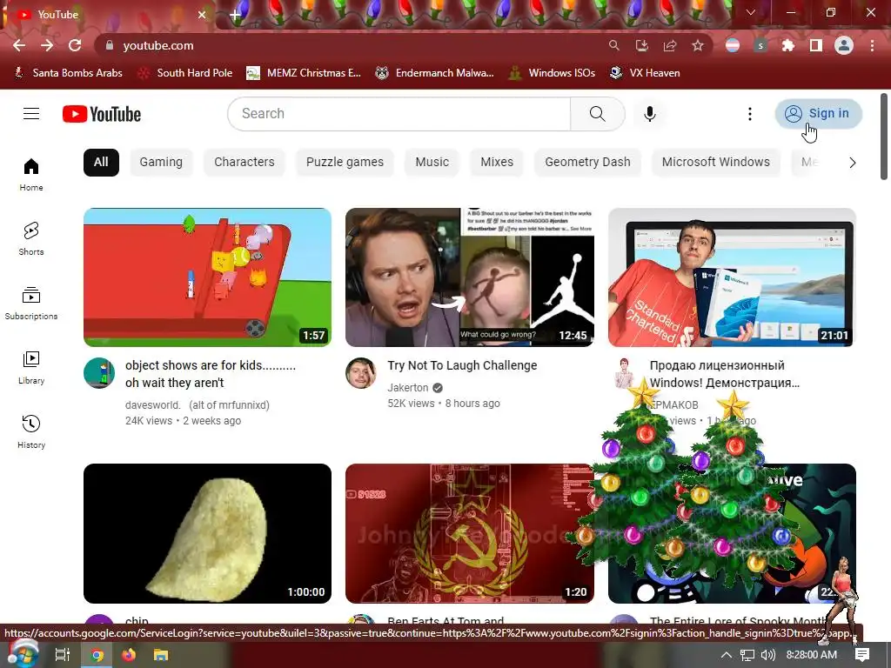Open Shorts in sidebar

[x=31, y=238]
